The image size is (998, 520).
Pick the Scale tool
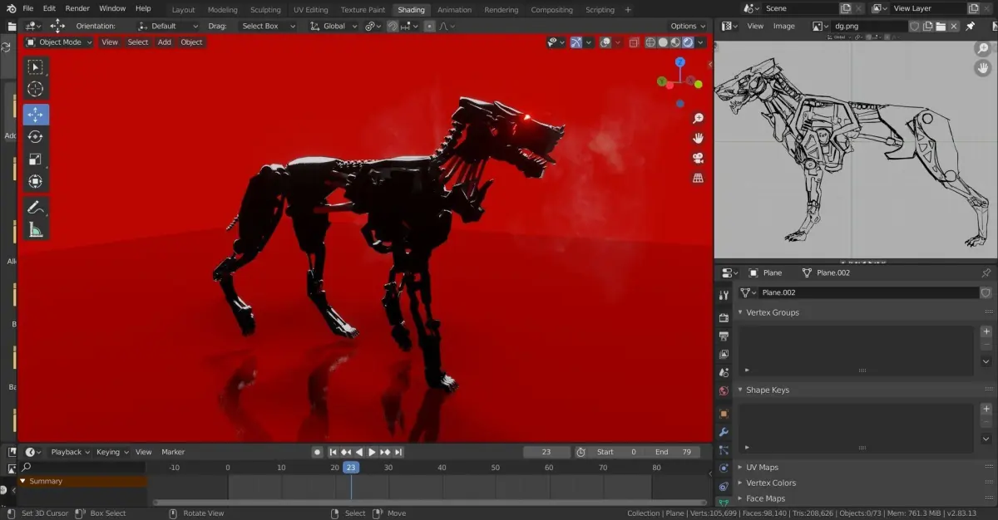36,159
